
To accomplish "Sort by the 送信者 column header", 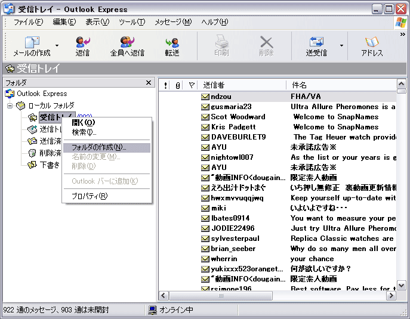I will coord(242,85).
